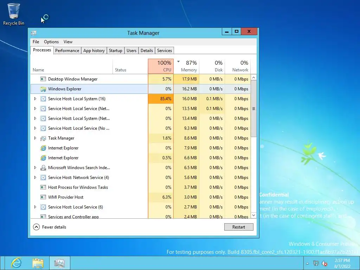Select the Windows Explorer process row
This screenshot has height=270, width=360.
(x=141, y=89)
